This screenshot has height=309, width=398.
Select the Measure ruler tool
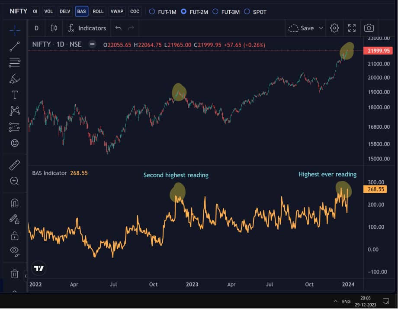(x=14, y=165)
